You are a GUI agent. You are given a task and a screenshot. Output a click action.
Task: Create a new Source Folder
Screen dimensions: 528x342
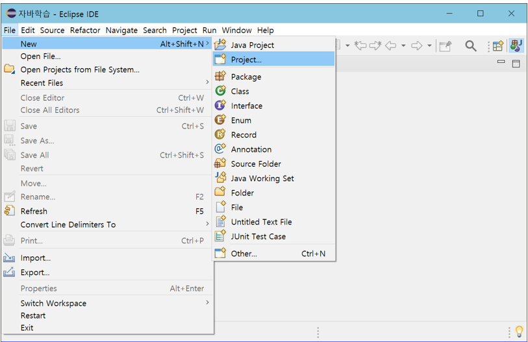[x=274, y=164]
